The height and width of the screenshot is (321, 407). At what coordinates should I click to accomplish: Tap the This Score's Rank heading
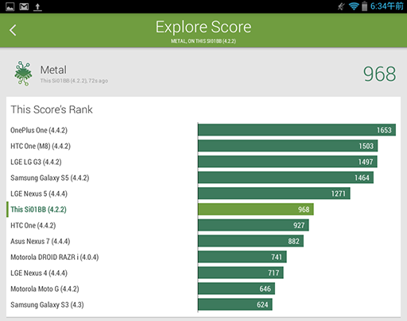(52, 109)
